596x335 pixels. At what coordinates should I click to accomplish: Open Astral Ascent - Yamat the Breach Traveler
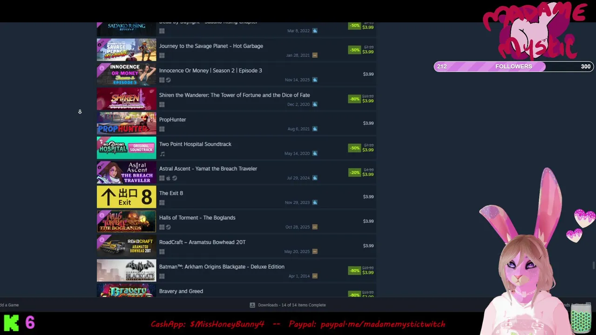click(x=208, y=169)
